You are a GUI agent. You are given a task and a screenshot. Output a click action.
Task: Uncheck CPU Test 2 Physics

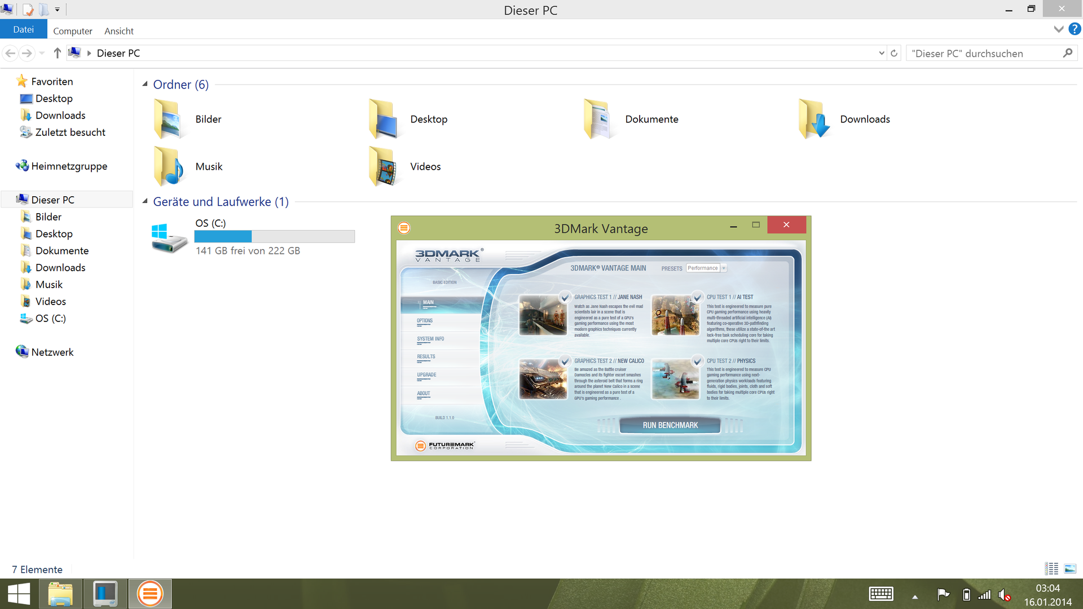coord(697,361)
